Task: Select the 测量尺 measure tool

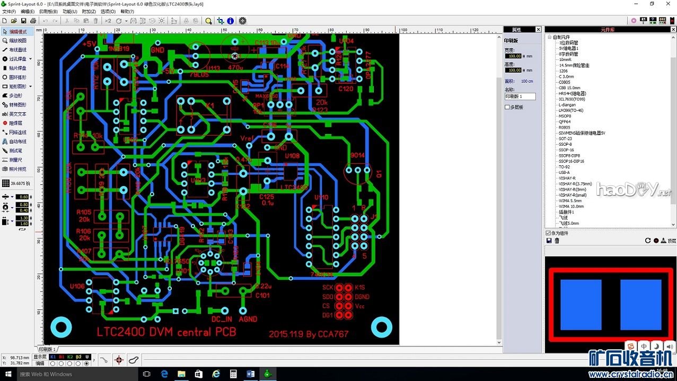Action: point(15,160)
